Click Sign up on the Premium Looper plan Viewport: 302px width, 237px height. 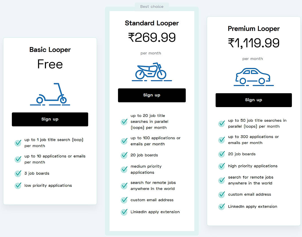(253, 100)
